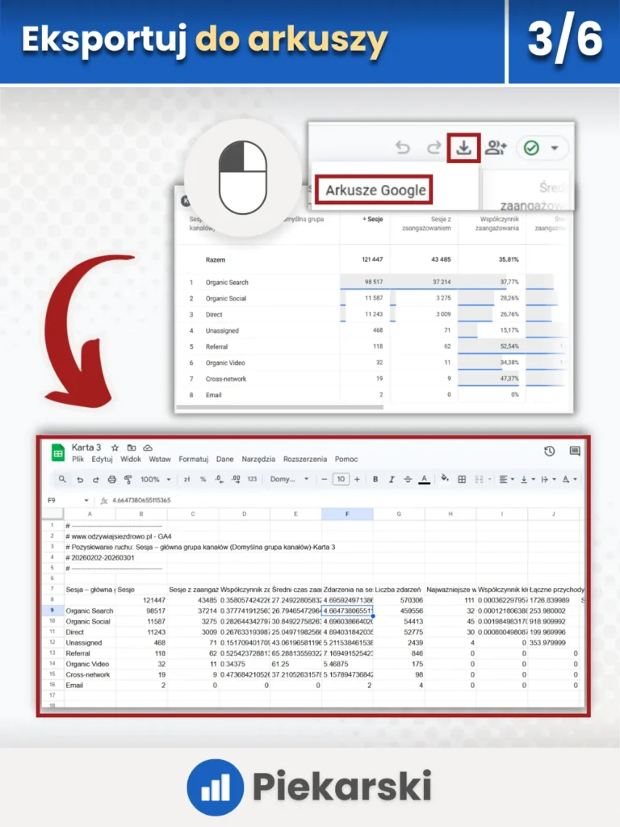Click the Google Sheets logo icon
The width and height of the screenshot is (620, 827).
(58, 452)
